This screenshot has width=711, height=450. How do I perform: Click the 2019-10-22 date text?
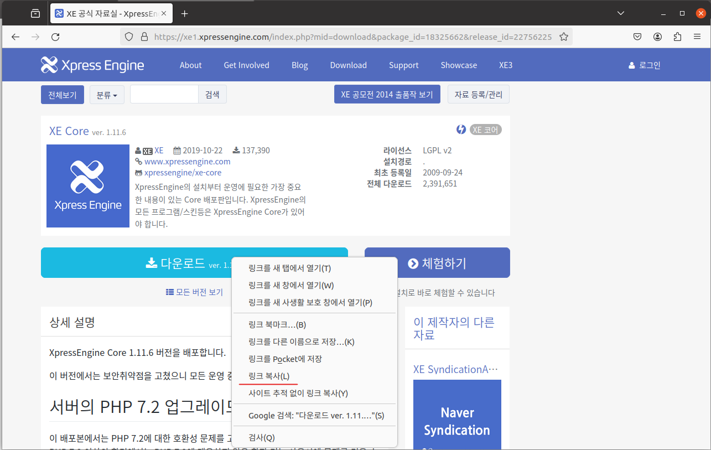click(203, 151)
